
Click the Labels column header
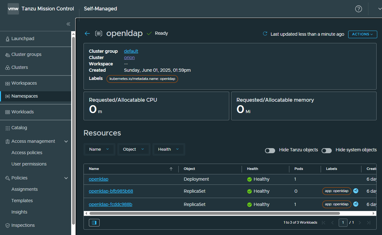(332, 169)
